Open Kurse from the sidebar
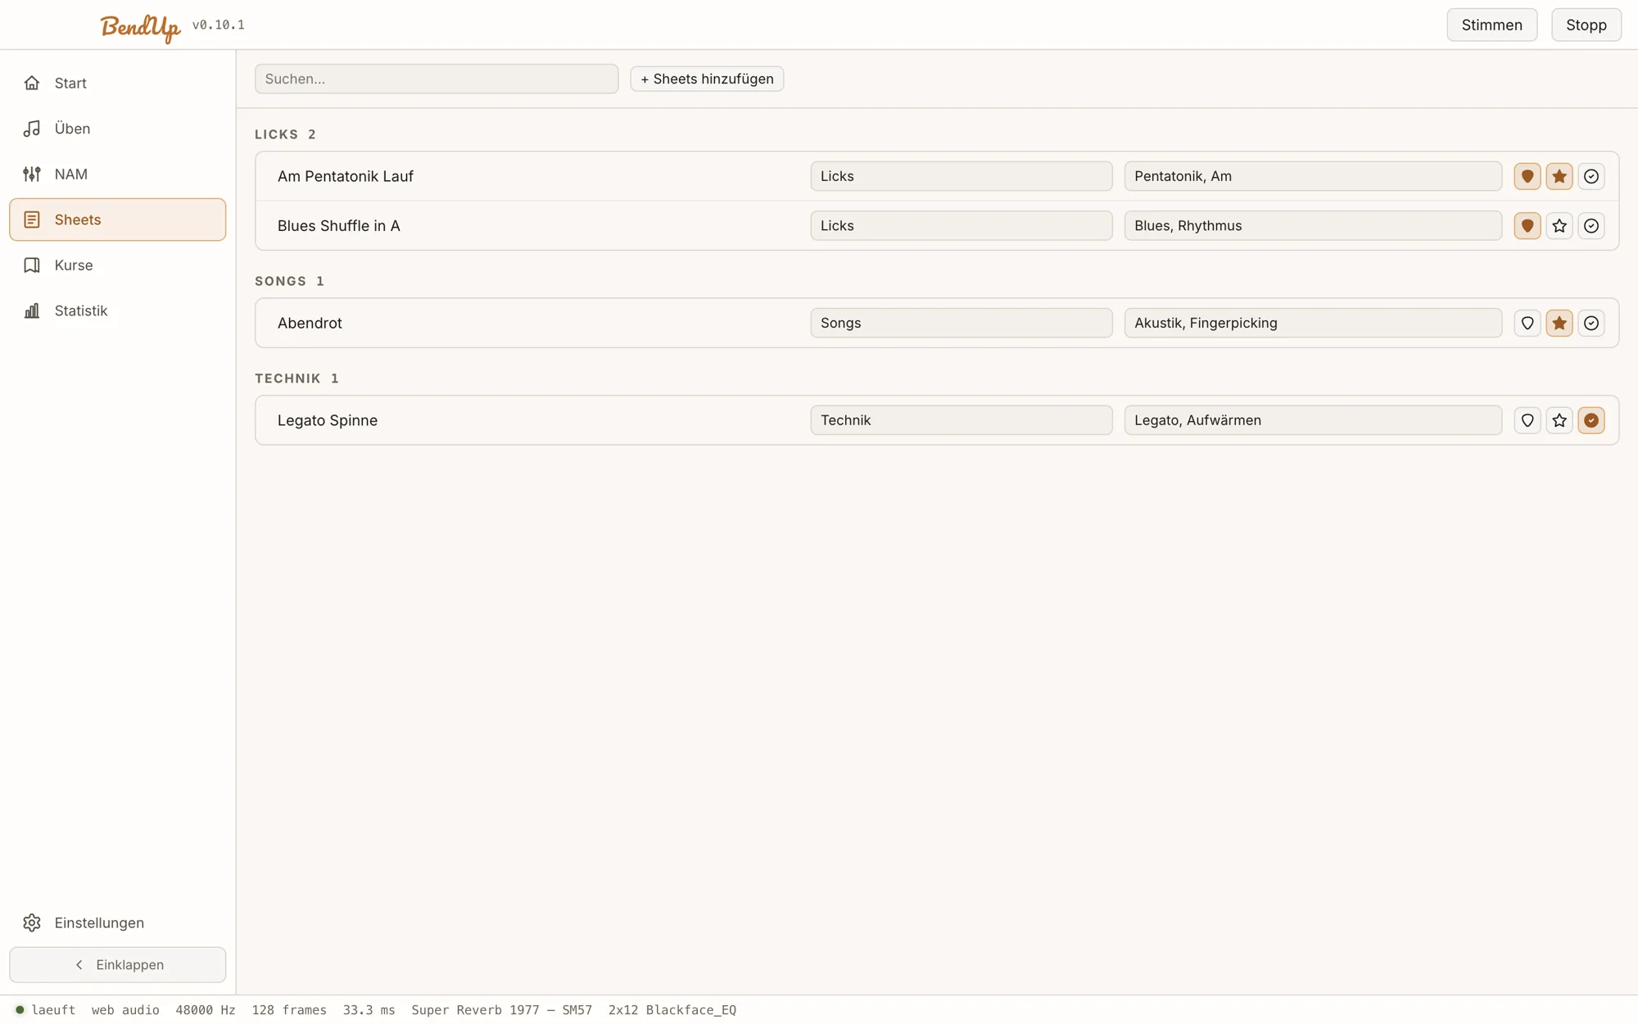Image resolution: width=1638 pixels, height=1024 pixels. (x=118, y=265)
